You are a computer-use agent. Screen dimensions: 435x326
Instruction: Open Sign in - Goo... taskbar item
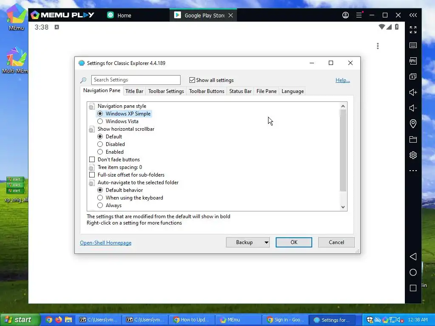285,320
